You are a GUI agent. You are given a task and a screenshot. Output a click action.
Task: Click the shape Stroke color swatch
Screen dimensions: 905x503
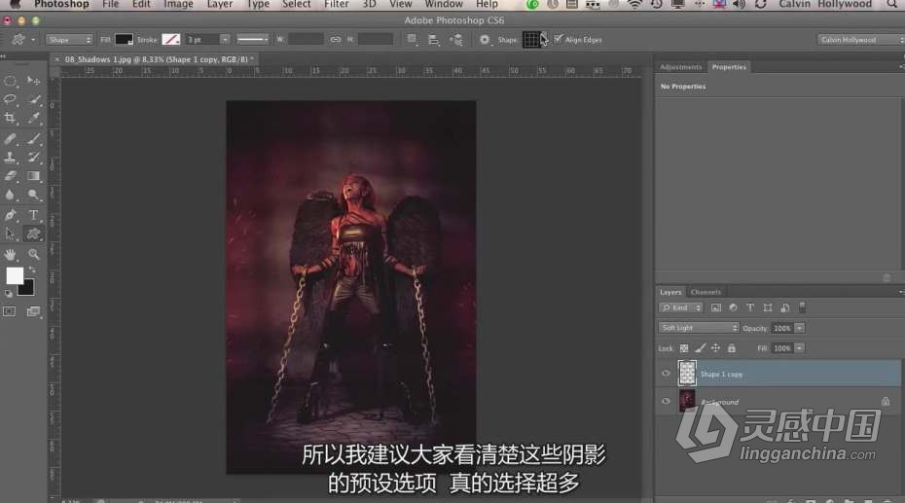pyautogui.click(x=170, y=39)
